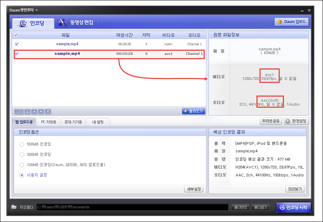Choose 100MB 인코딩 upload option
323x222 pixels.
point(22,165)
